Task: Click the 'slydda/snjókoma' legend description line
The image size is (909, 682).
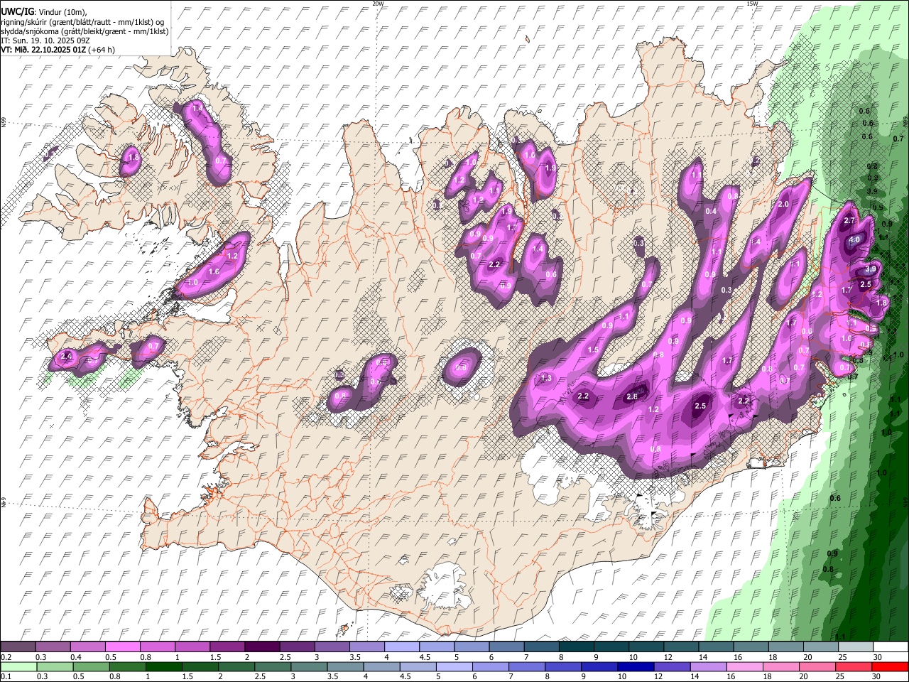Action: (85, 31)
